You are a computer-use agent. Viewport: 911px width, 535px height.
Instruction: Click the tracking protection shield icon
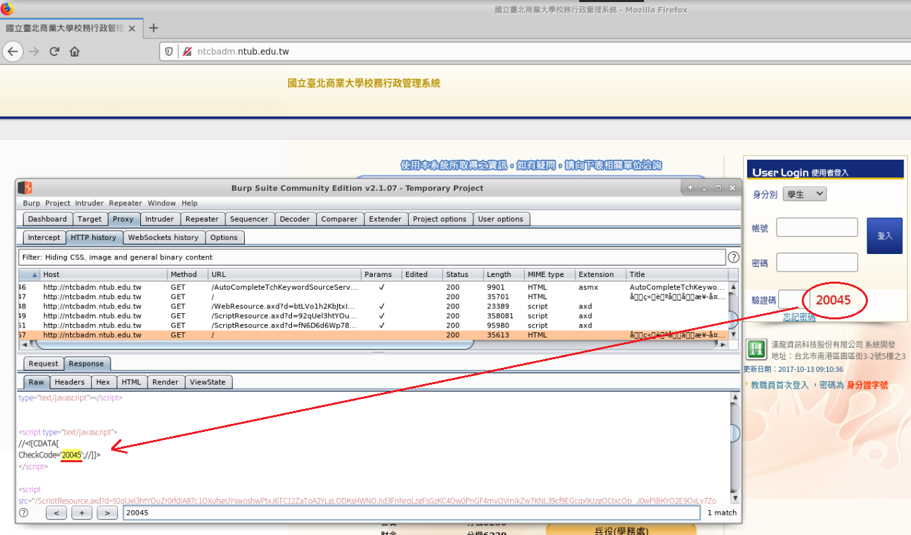pyautogui.click(x=169, y=51)
